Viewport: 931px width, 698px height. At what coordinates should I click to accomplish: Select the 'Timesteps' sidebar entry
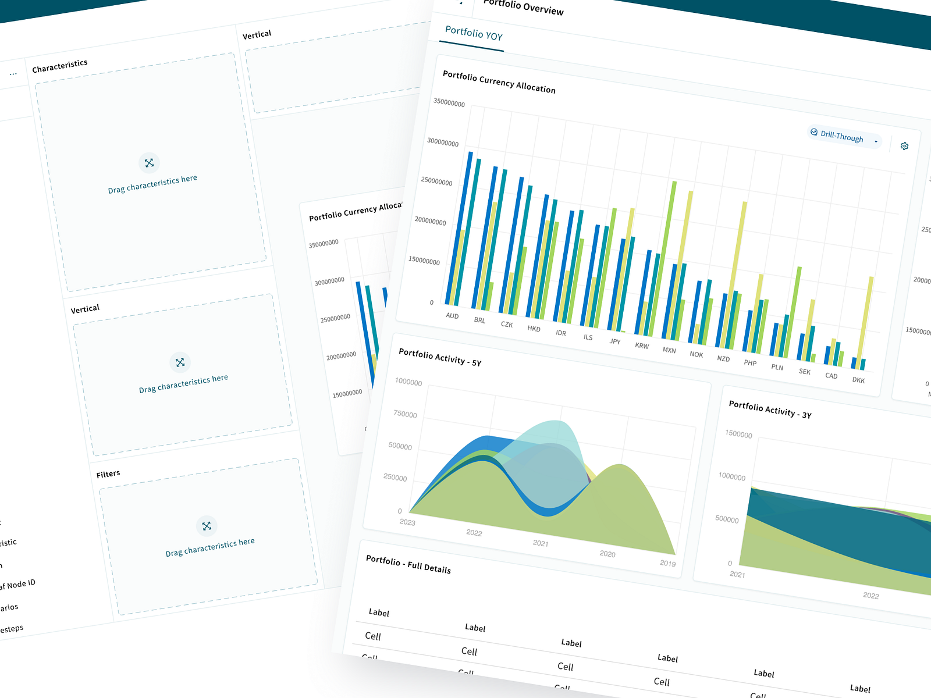(12, 627)
